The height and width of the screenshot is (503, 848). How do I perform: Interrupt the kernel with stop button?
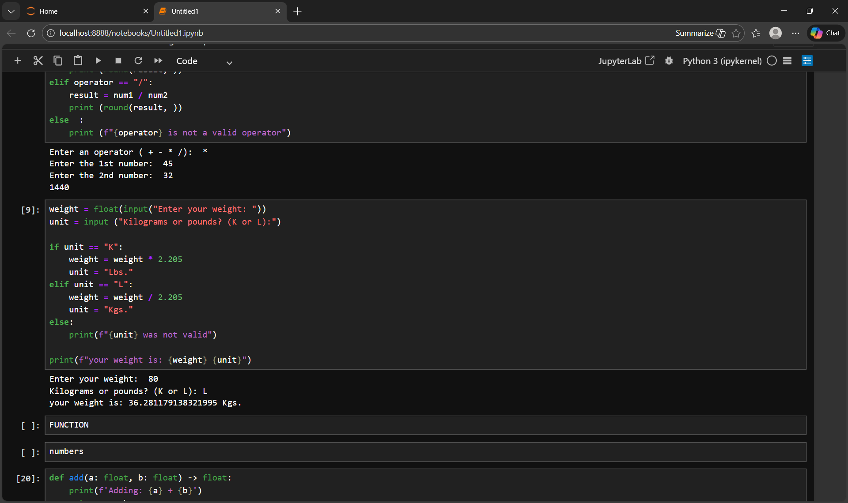(x=118, y=61)
